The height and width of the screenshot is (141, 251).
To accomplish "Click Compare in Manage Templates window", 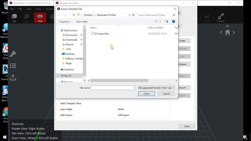I will point(184,64).
